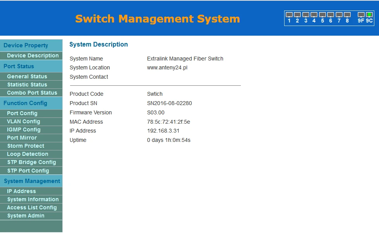Go to the VLAN Config page
Screen dimensions: 379x233
[23, 121]
